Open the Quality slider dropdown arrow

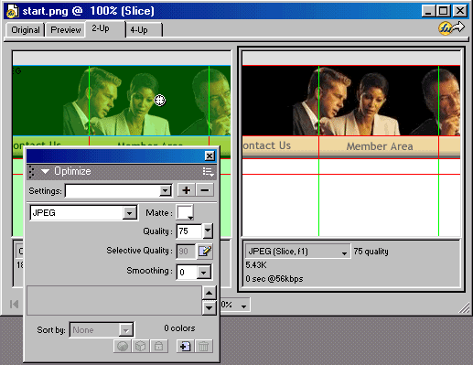tap(208, 231)
